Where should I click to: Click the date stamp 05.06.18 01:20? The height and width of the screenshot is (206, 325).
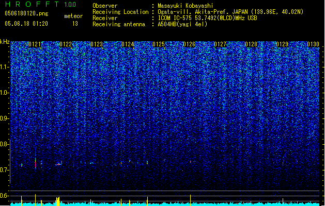tap(26, 24)
